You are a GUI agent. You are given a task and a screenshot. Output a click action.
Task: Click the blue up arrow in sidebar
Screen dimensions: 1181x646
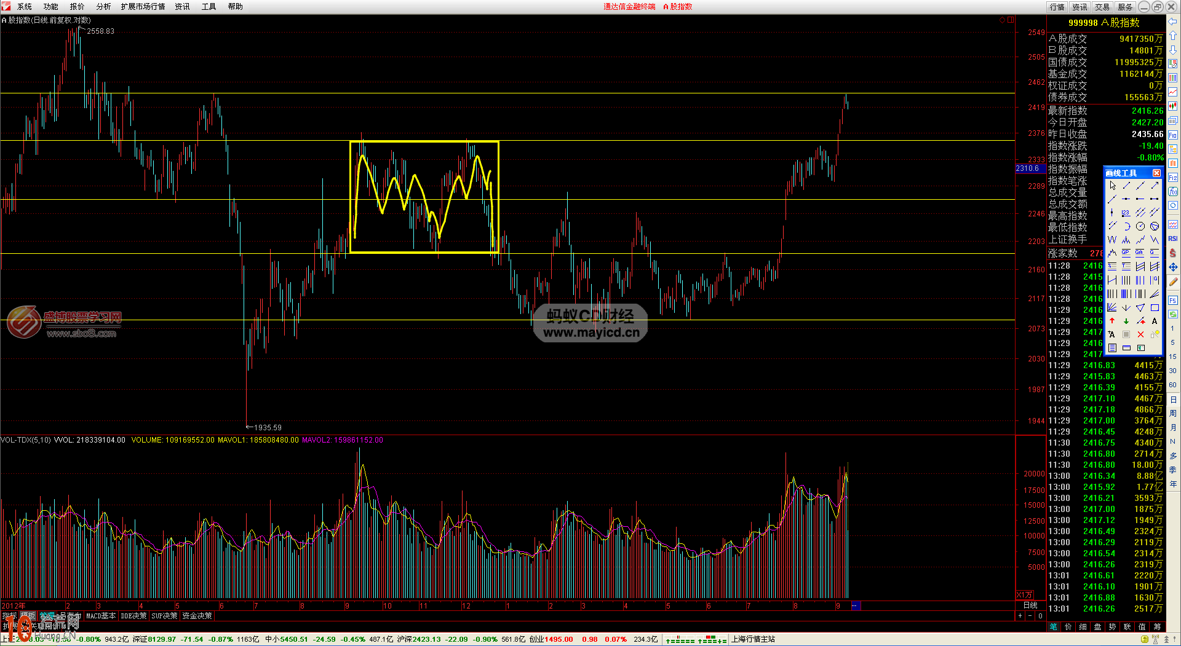coord(1173,36)
